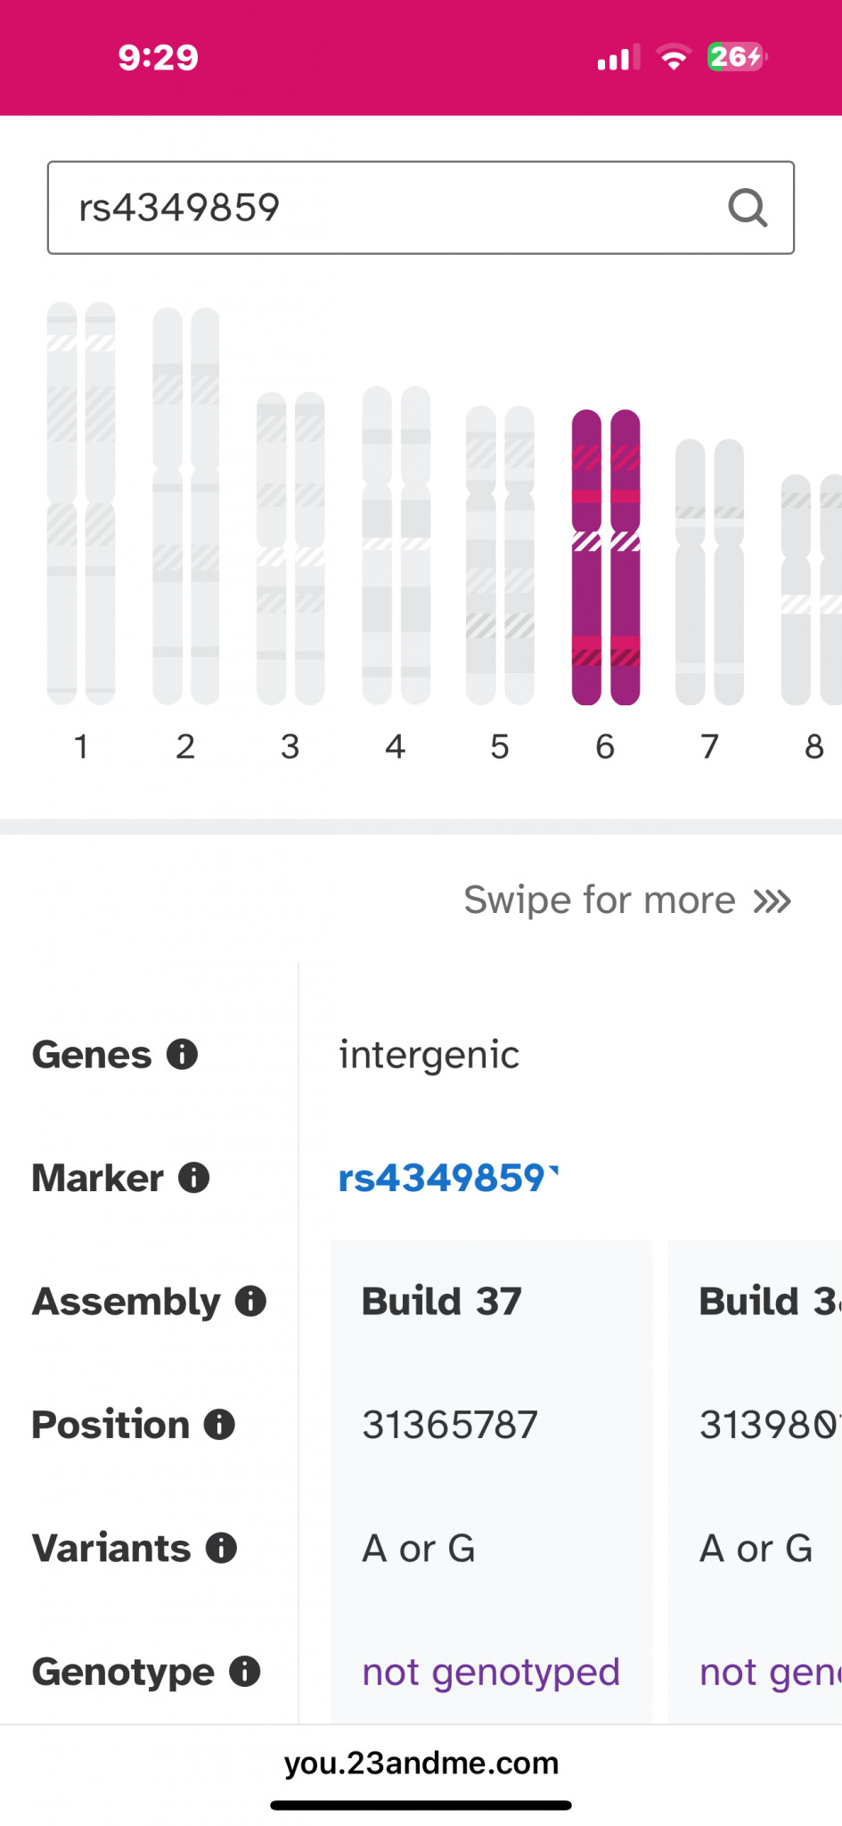Select chromosome 8 at the edge

pyautogui.click(x=812, y=590)
